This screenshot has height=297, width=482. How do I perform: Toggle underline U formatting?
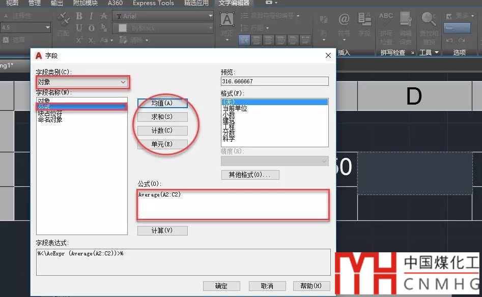tap(79, 28)
